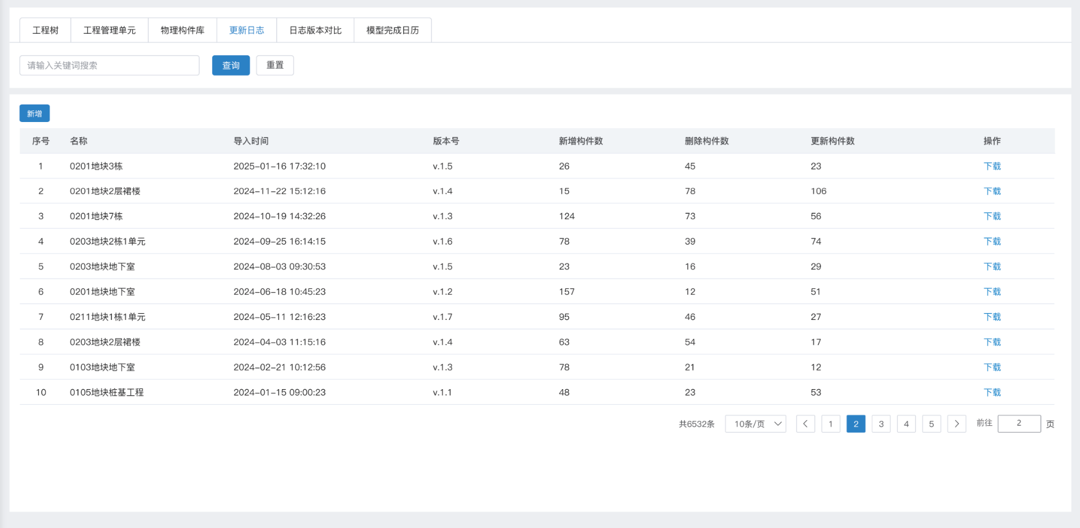Click the blue 新增 button
The width and height of the screenshot is (1080, 528).
click(34, 114)
